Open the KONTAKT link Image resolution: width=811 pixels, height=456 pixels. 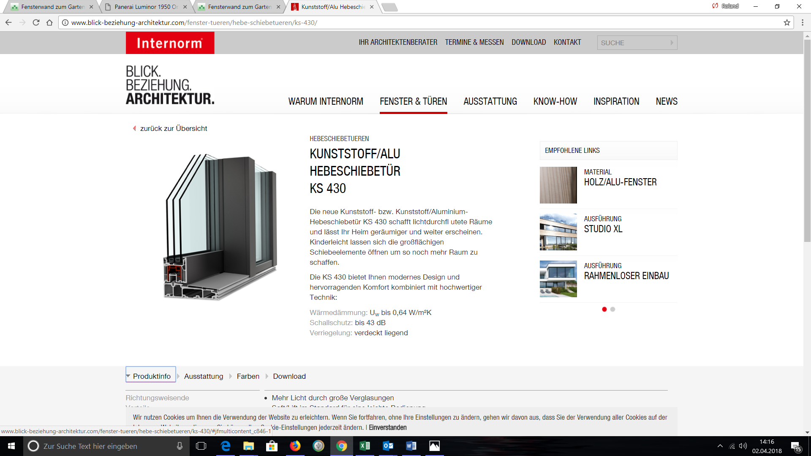(567, 42)
